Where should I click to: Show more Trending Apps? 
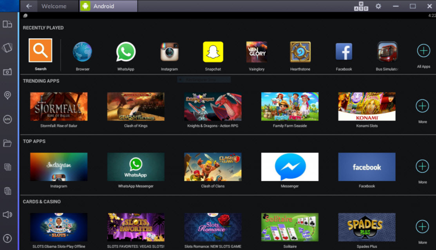(x=422, y=106)
